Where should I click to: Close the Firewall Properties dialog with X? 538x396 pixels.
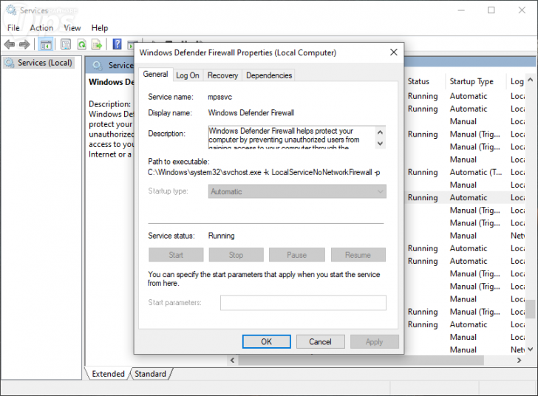[394, 52]
